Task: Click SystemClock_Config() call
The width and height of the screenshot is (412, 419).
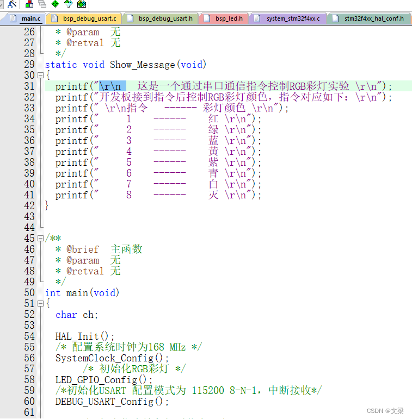Action: (x=112, y=358)
